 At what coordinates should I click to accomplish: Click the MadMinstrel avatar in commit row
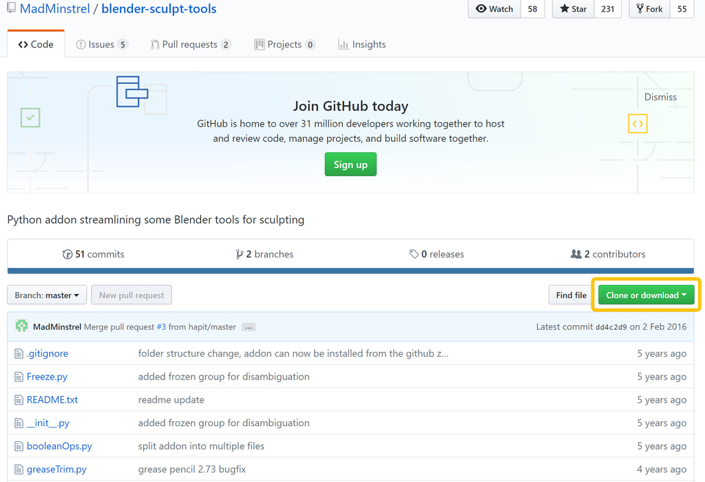21,326
